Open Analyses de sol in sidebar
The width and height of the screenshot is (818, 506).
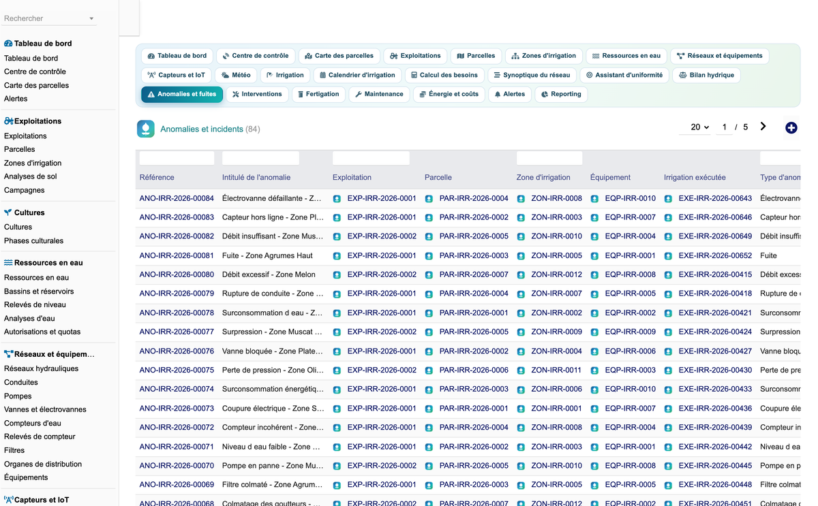(29, 176)
